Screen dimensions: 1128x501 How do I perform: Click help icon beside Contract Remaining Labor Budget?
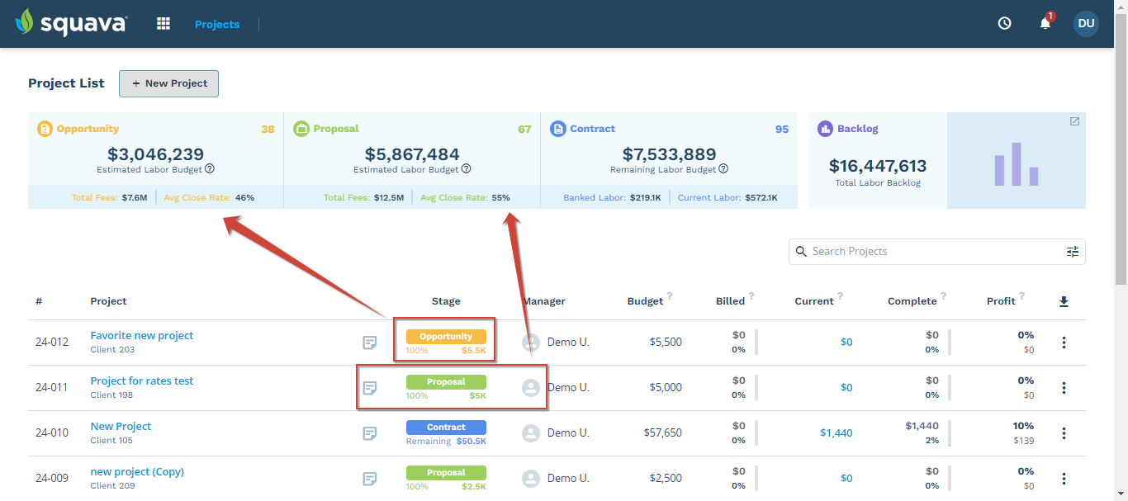click(723, 168)
